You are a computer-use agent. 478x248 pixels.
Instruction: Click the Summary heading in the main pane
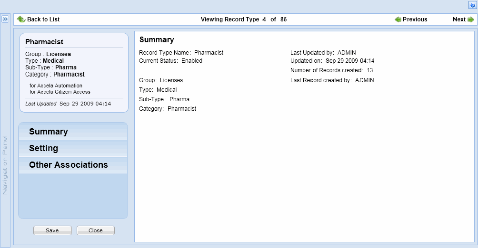click(x=157, y=40)
